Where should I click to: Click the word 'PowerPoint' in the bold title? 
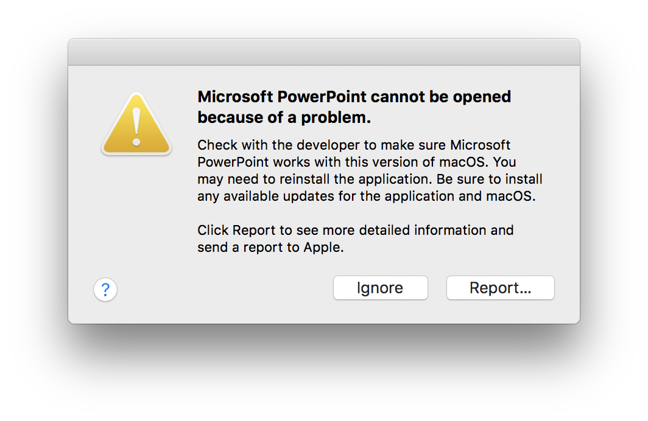322,97
